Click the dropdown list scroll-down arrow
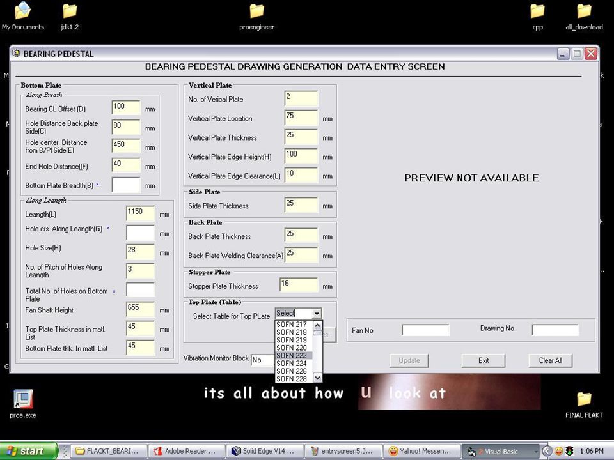Viewport: 614px width, 460px height. point(318,378)
